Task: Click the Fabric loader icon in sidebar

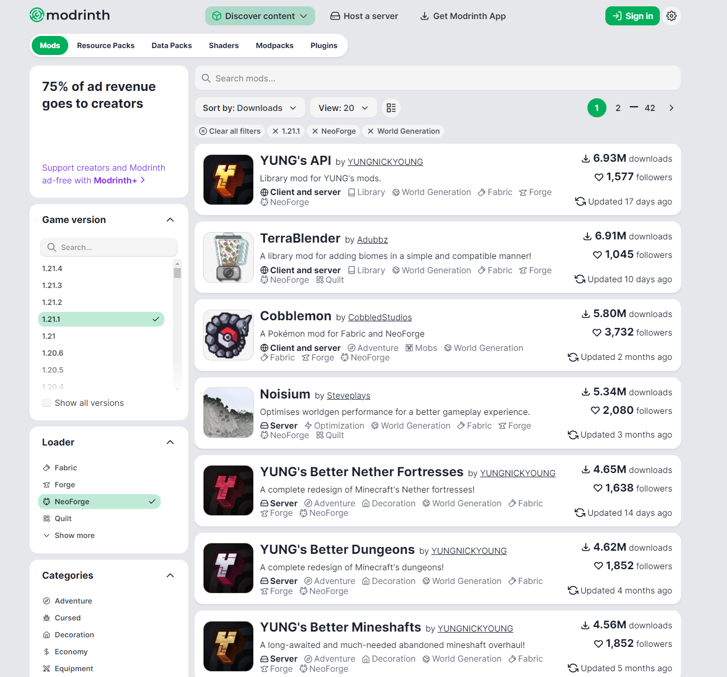Action: 47,468
